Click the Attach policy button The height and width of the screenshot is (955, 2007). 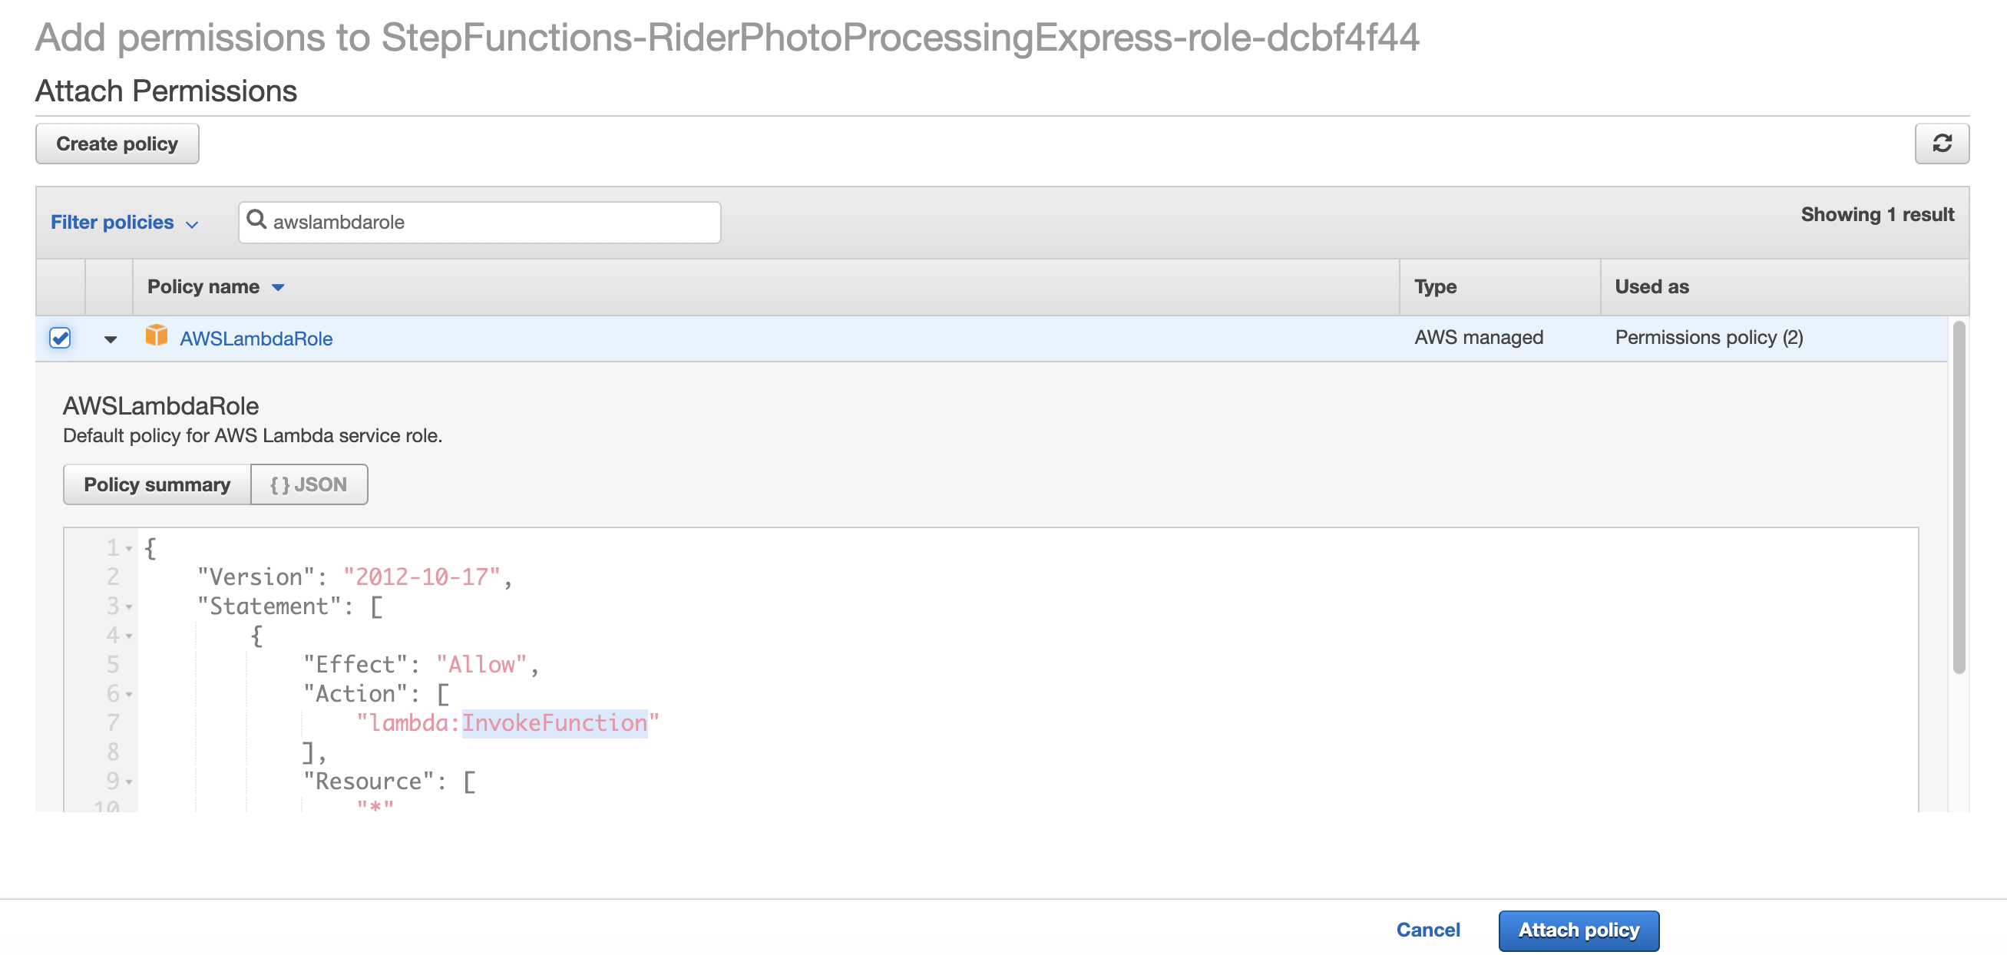coord(1579,930)
